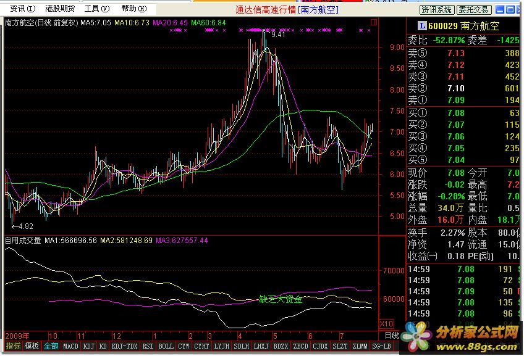Switch to KDJ indicator tab
This screenshot has height=356, width=524.
(x=88, y=346)
